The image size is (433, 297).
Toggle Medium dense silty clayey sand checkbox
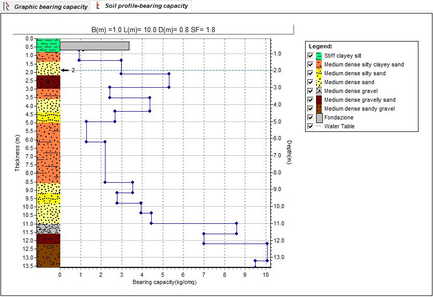coord(310,65)
